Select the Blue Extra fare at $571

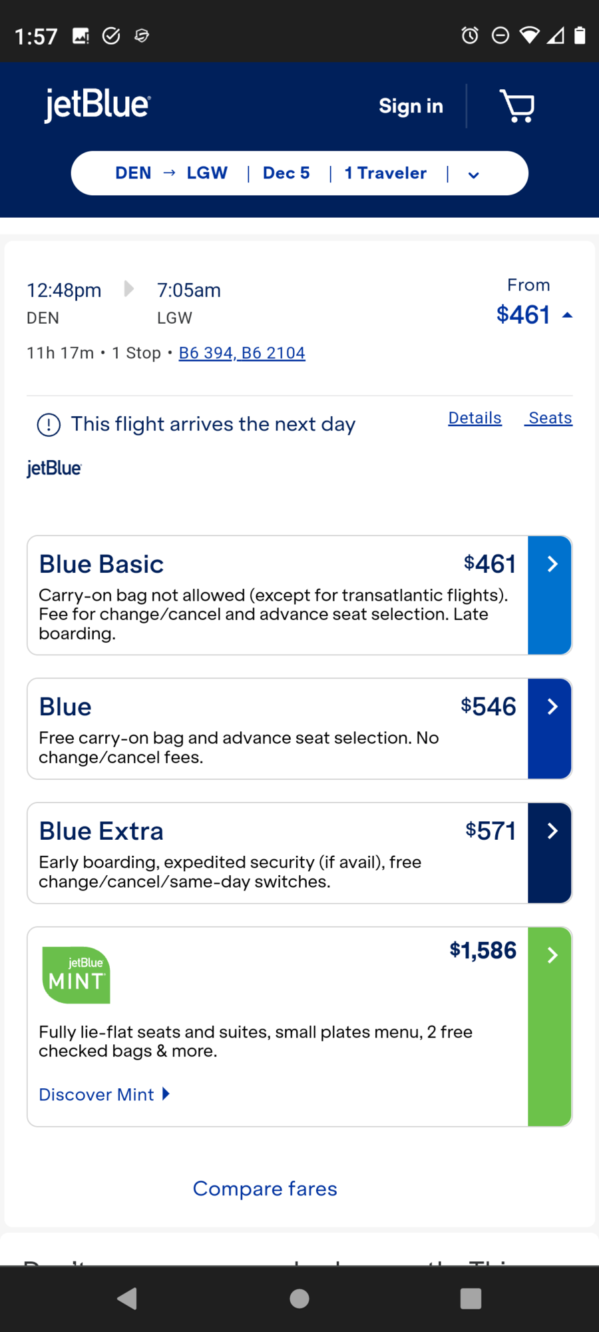click(x=550, y=853)
